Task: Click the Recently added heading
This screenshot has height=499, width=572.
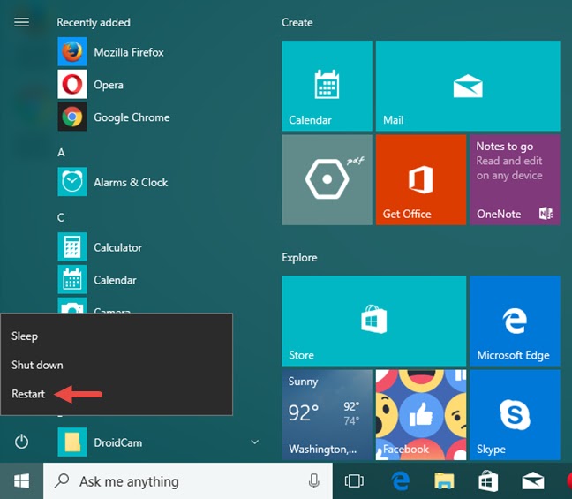Action: coord(94,23)
